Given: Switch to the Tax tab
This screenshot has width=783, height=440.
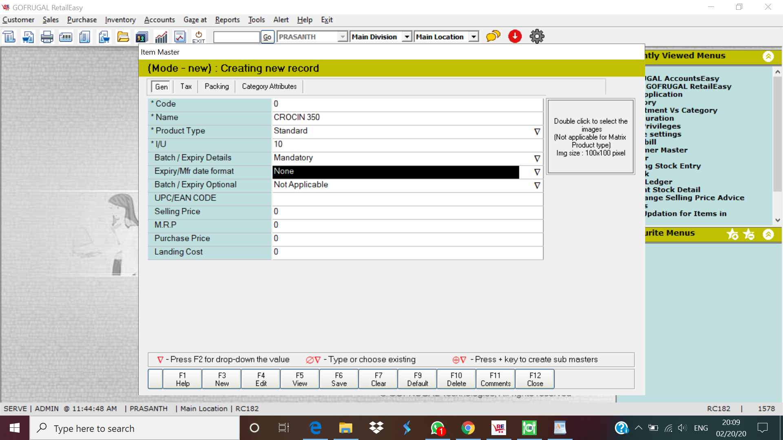Looking at the screenshot, I should pyautogui.click(x=186, y=86).
